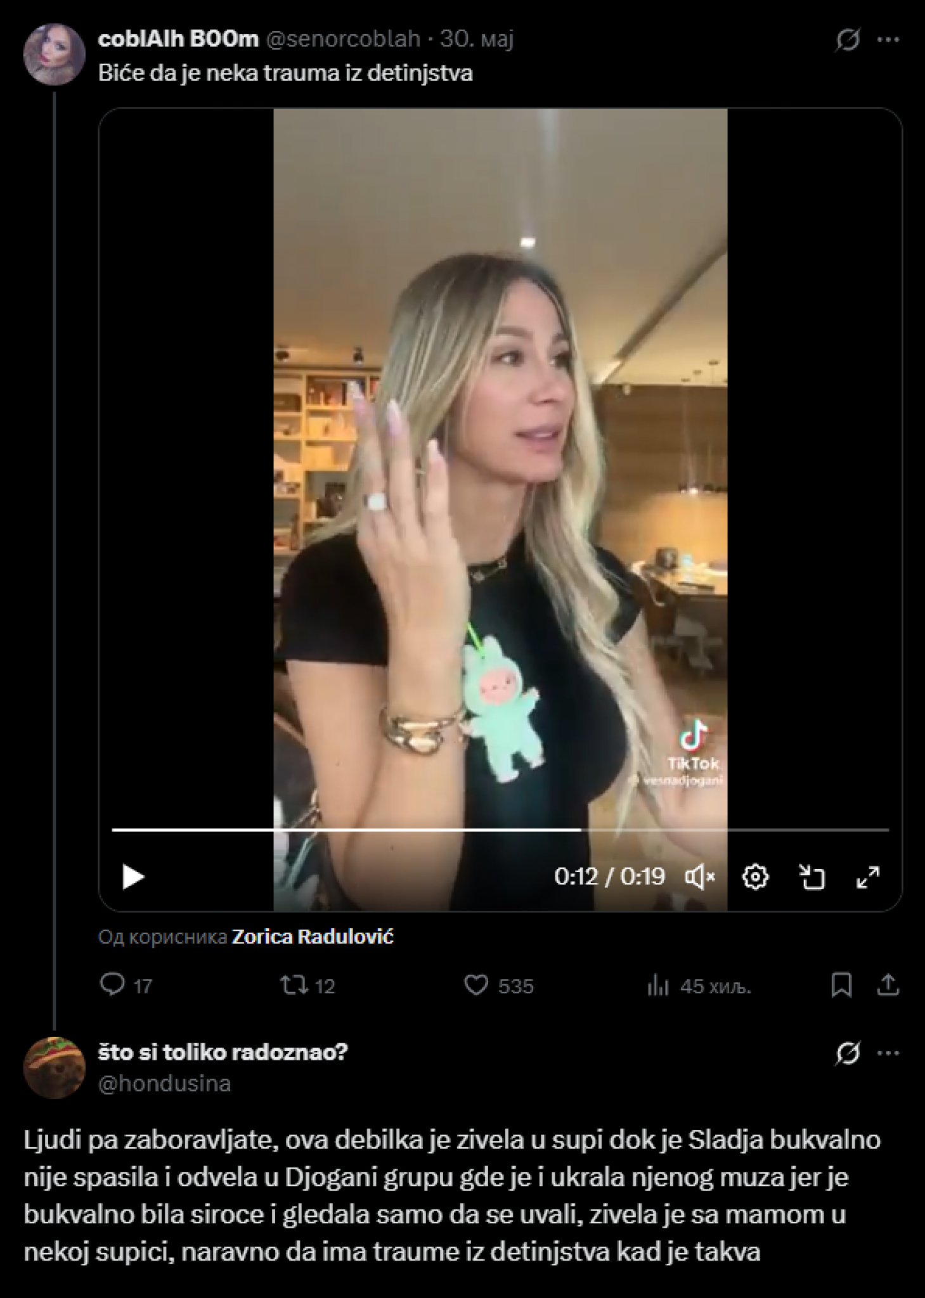Open more options for top post
Image resolution: width=925 pixels, height=1298 pixels.
(x=888, y=40)
